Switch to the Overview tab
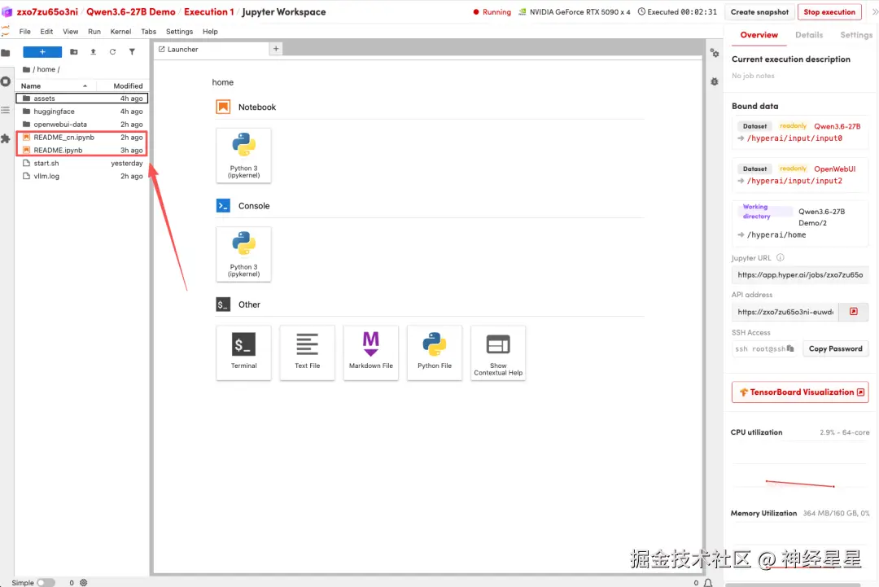Screen dimensions: 879x587 point(759,35)
